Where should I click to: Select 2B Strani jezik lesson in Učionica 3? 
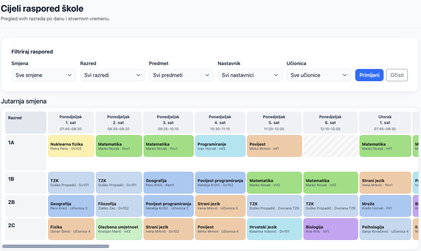point(220,206)
